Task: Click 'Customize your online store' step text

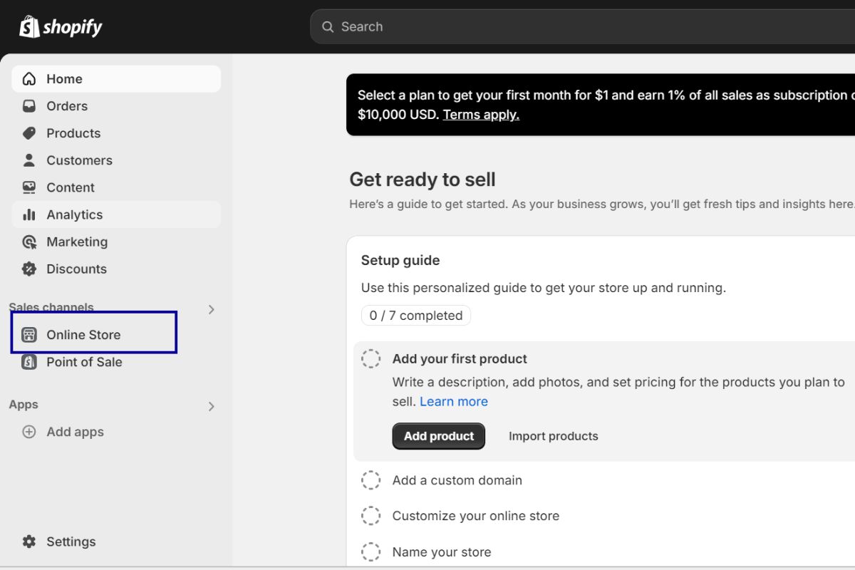Action: 476,516
